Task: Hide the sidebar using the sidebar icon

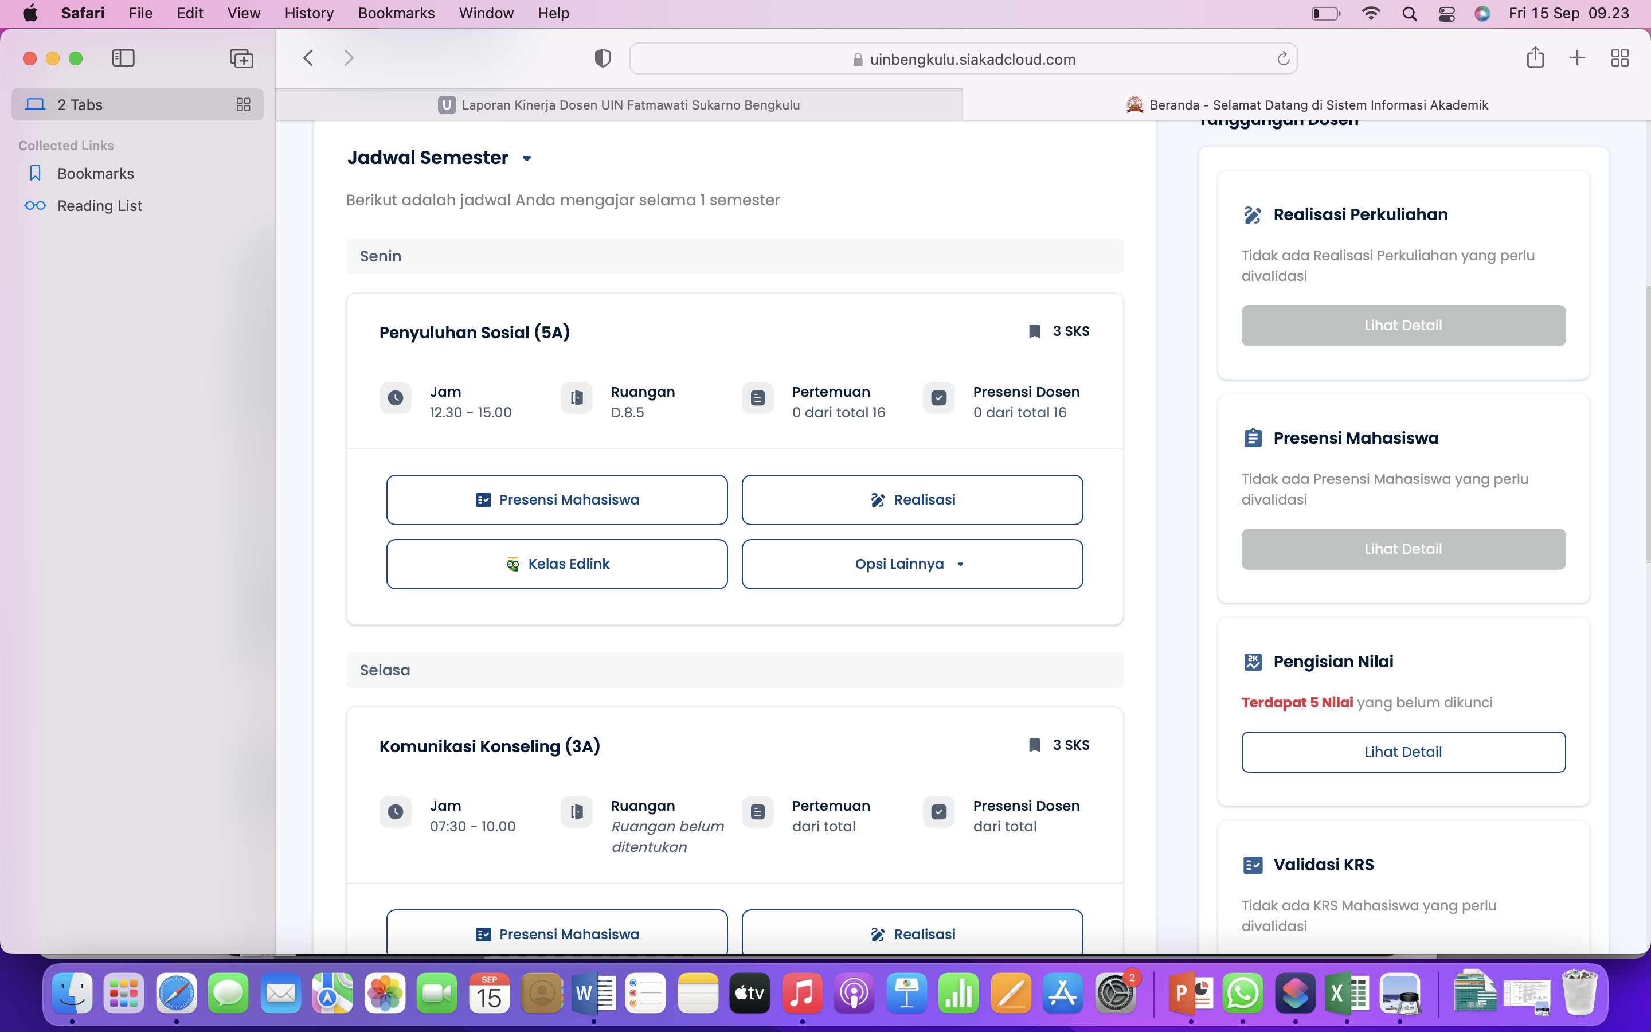Action: pos(123,58)
